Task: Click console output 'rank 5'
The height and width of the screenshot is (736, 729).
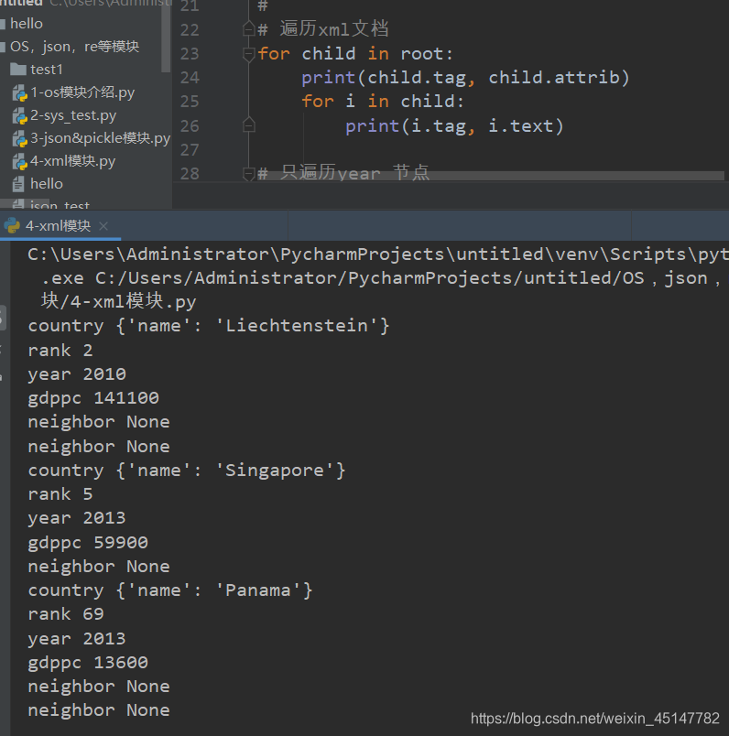Action: (60, 494)
